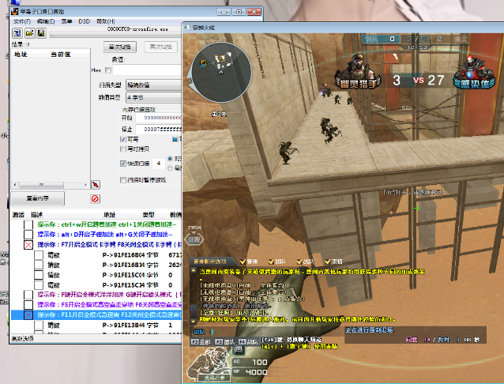Click the advanced options label at bottom
The width and height of the screenshot is (504, 384).
[22, 338]
